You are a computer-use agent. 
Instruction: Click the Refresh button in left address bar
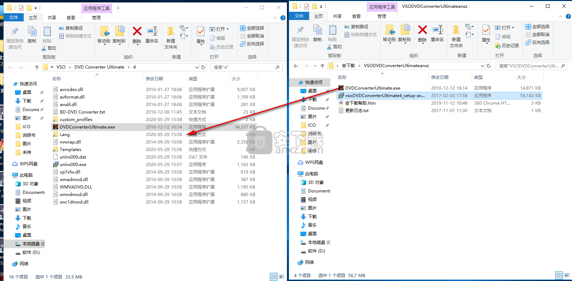pos(203,67)
